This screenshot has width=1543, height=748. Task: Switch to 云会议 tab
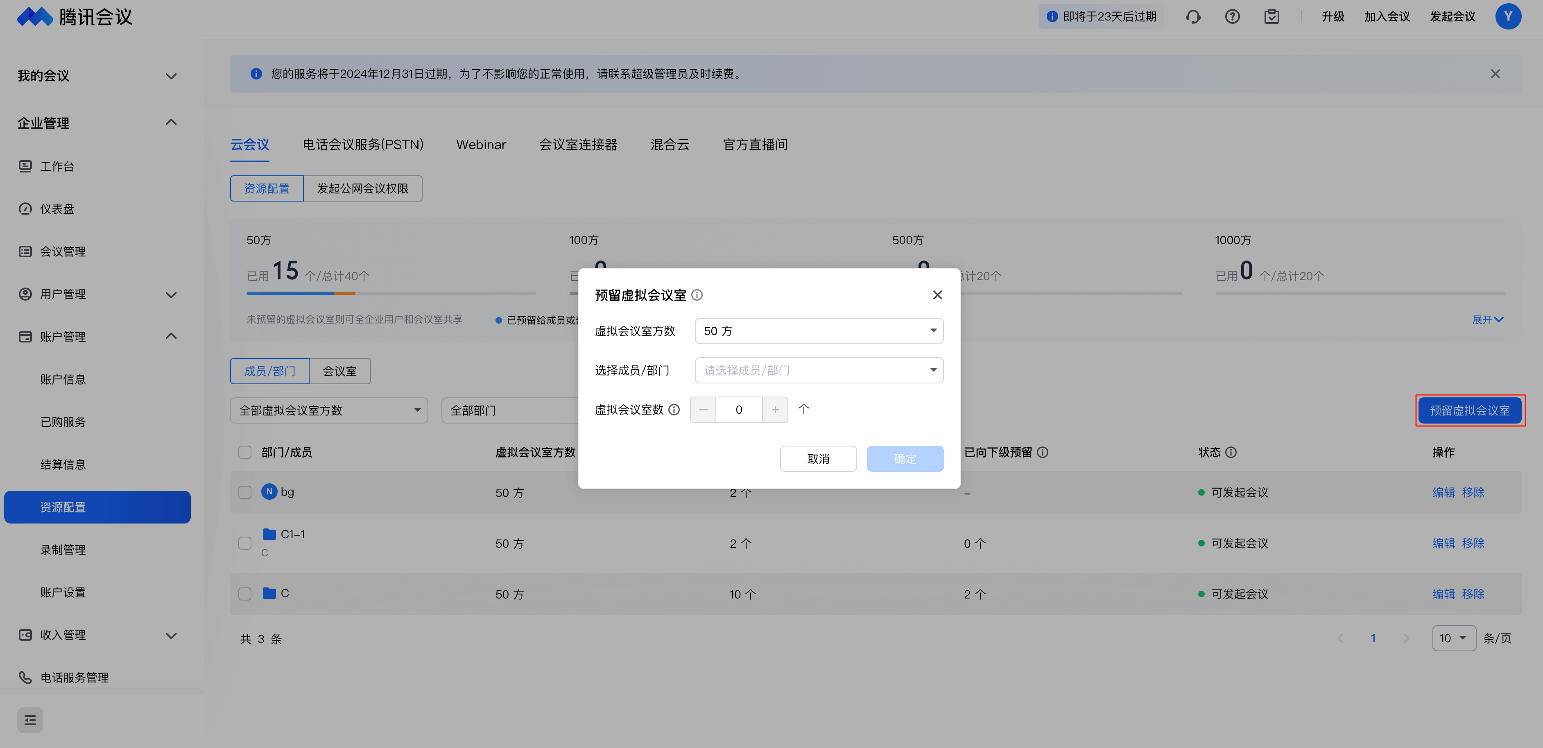[250, 145]
